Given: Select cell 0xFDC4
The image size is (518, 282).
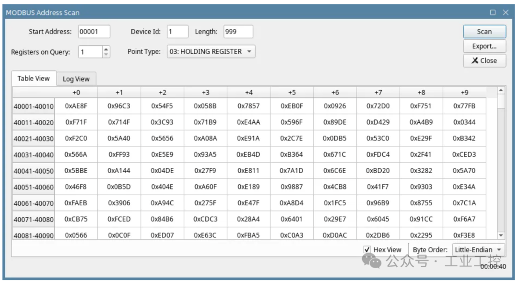Looking at the screenshot, I should 378,154.
